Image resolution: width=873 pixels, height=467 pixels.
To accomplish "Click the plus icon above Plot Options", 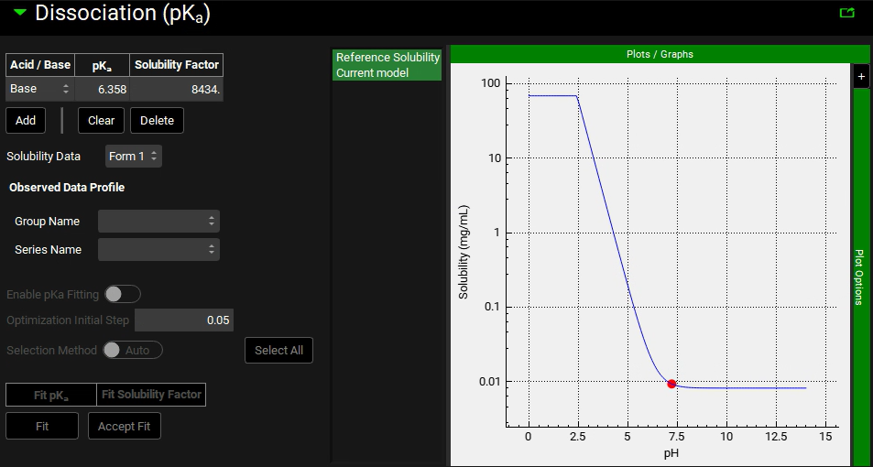I will tap(860, 78).
